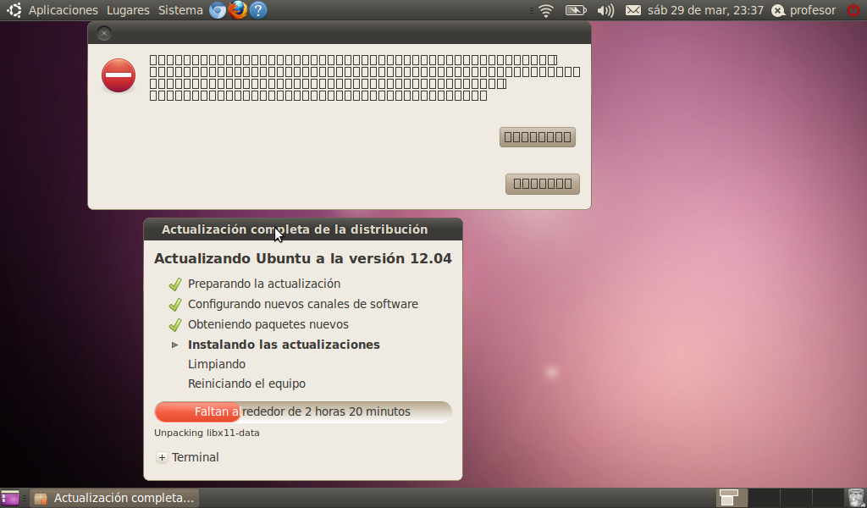Click the Actualización completa taskbar button

pos(114,498)
